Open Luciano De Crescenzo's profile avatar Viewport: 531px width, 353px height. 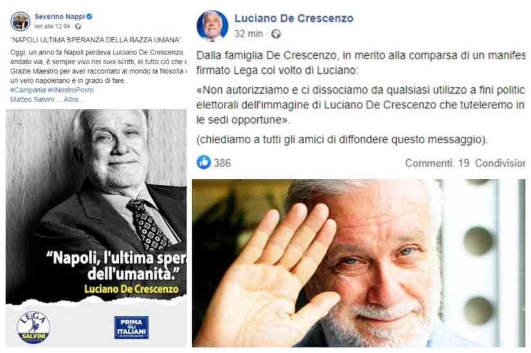click(212, 26)
